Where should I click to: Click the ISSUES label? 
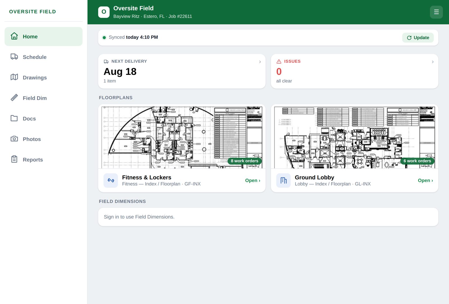(292, 61)
